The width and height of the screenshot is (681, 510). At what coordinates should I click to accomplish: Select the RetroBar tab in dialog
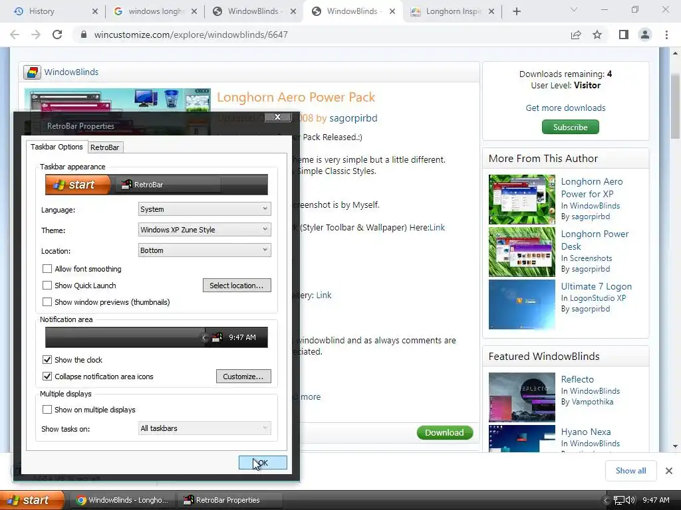104,147
